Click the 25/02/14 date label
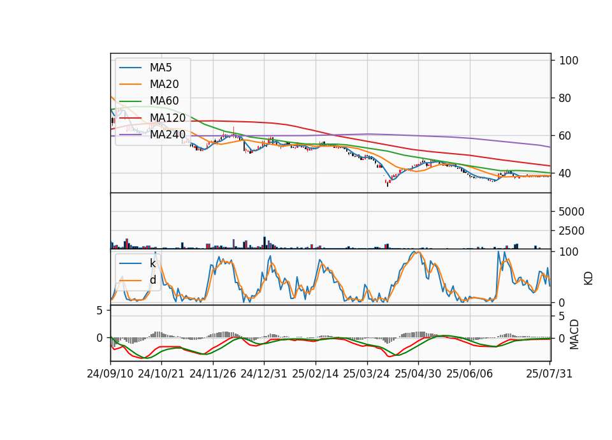612x440 pixels. 316,374
